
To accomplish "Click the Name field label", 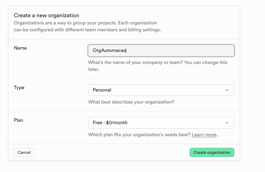I will (20, 48).
